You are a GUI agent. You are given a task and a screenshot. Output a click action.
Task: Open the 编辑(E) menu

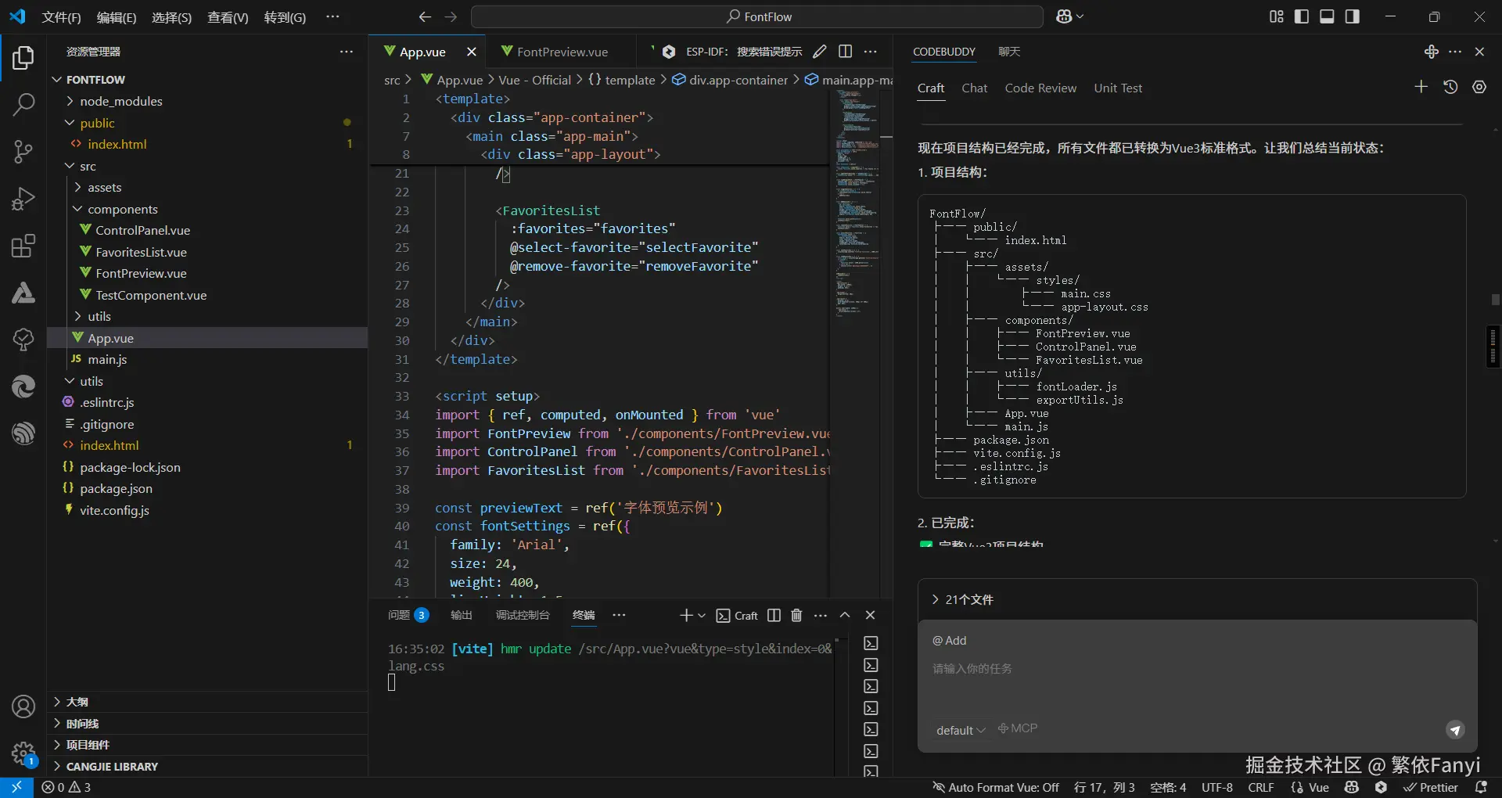(x=116, y=17)
